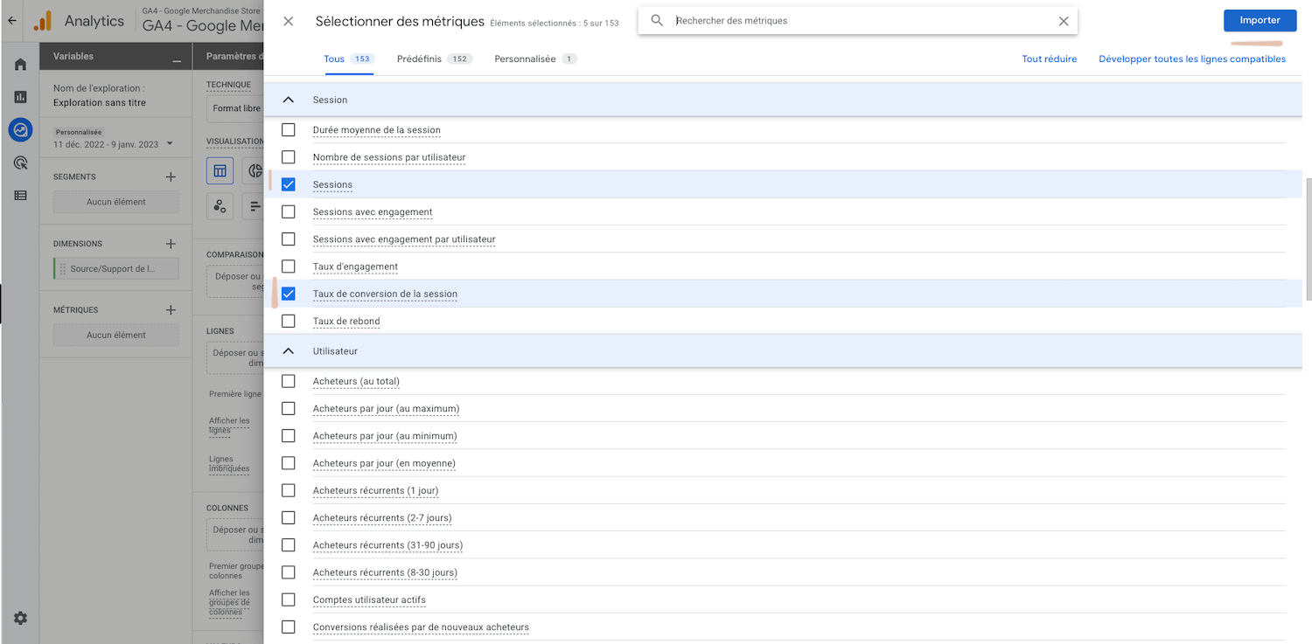Open the Explore section icon

pos(20,129)
